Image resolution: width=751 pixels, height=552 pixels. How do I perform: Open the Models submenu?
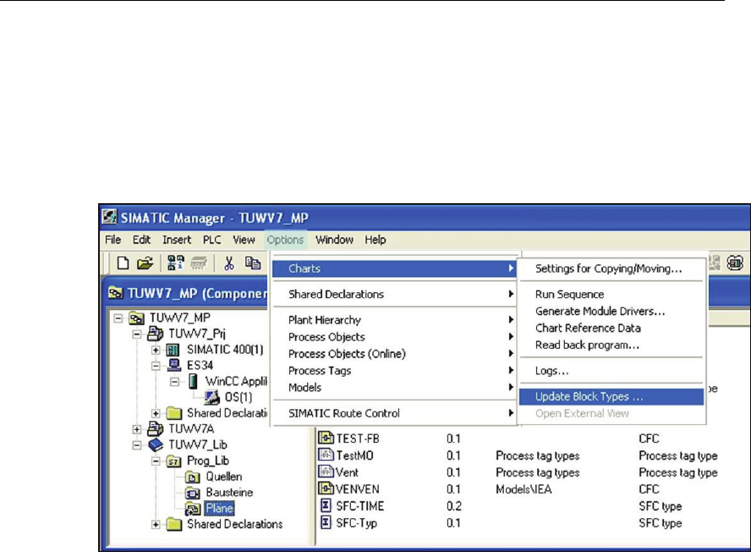tap(395, 388)
